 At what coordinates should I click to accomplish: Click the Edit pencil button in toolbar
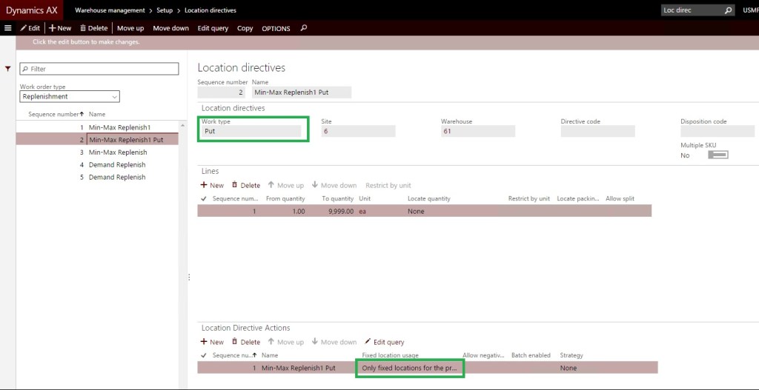click(30, 28)
